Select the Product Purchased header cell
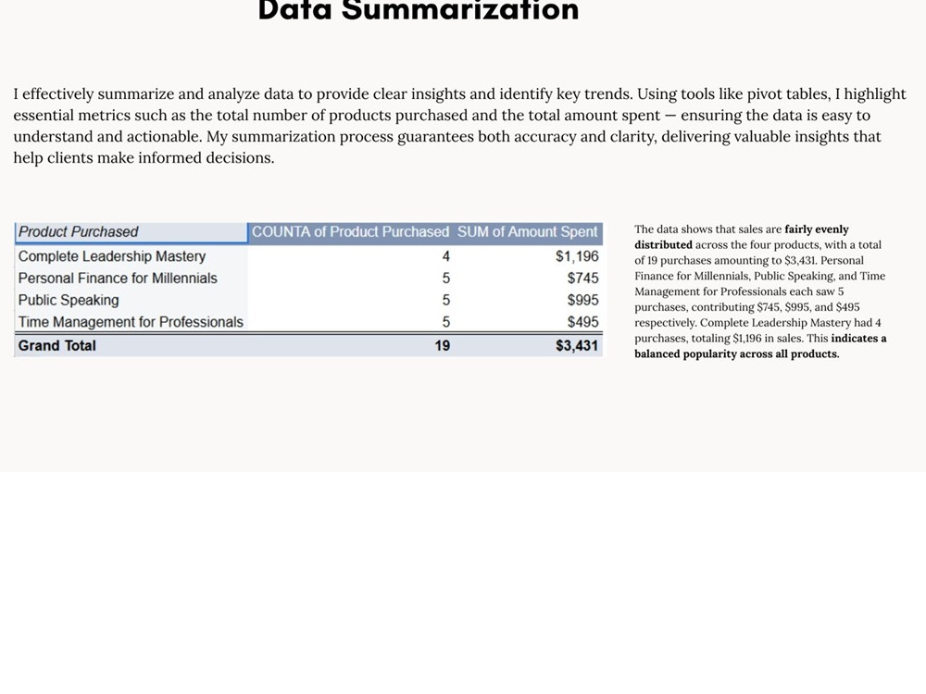The image size is (926, 694). click(x=131, y=232)
